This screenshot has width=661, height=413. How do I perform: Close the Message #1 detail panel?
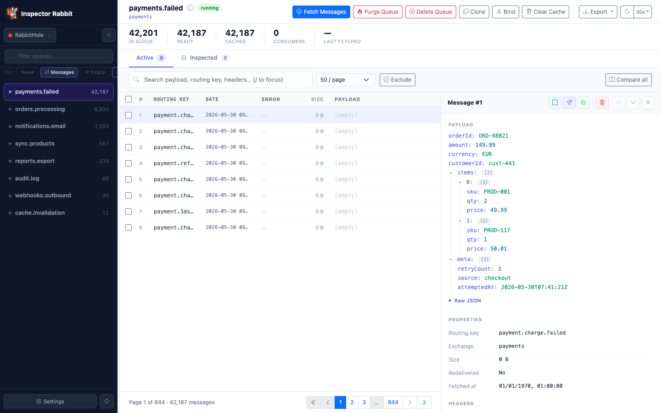point(648,102)
